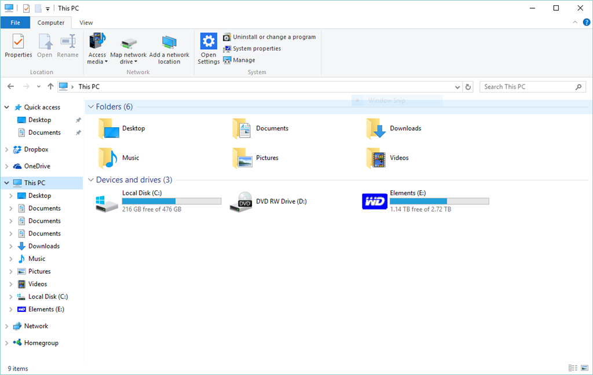Screen dimensions: 593x375
Task: Collapse the Devices and drives group
Action: pyautogui.click(x=91, y=180)
